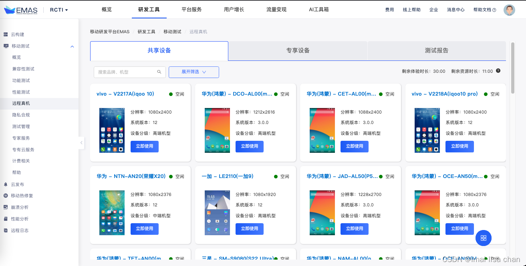This screenshot has height=266, width=526.
Task: Open 云构建 in sidebar
Action: click(18, 34)
